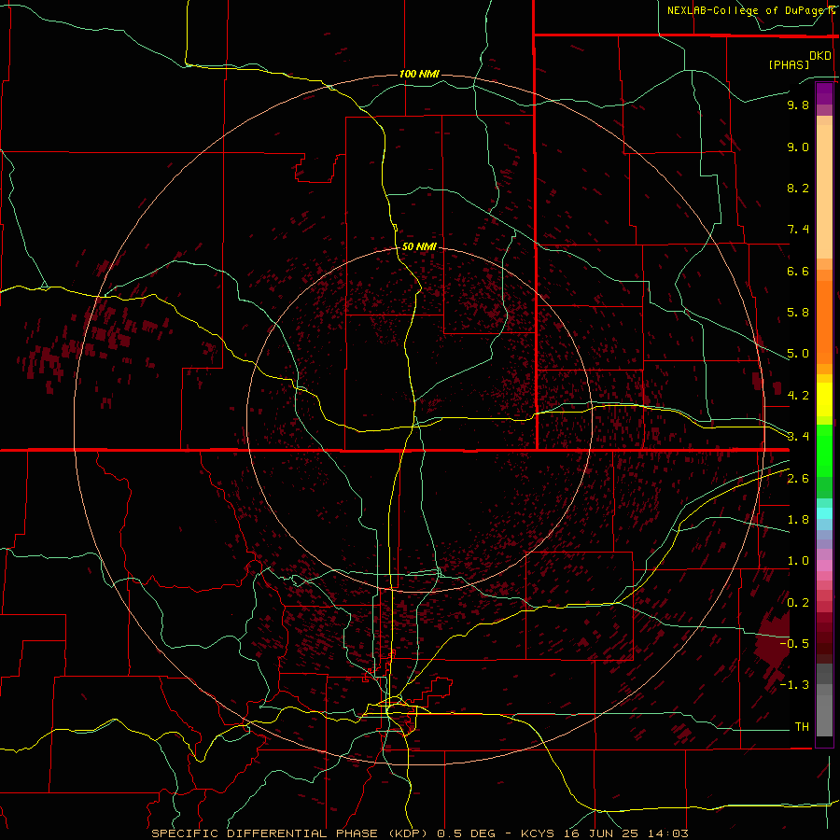Click the 1.8 scale value

(x=798, y=520)
